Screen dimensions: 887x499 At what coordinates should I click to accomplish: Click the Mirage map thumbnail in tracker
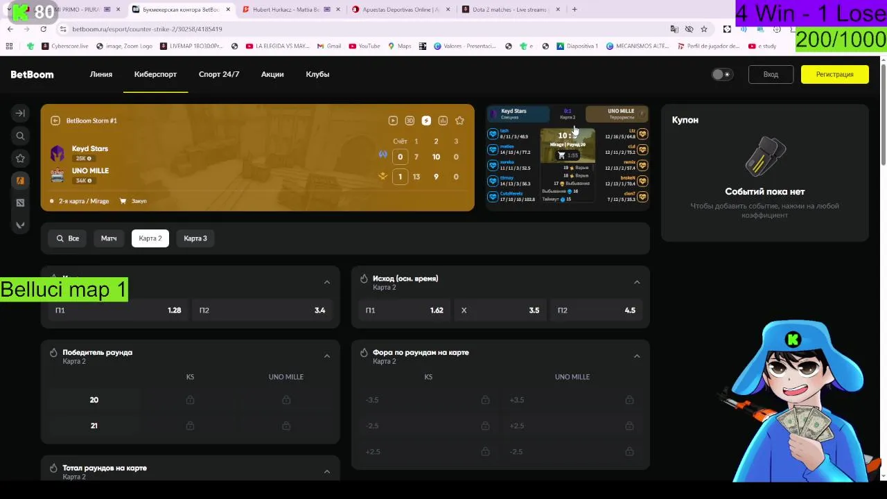[568, 144]
